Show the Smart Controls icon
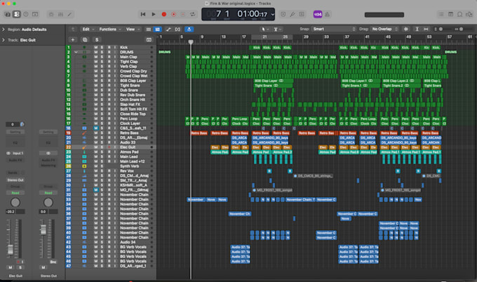Screen dimensions: 477x282 (51, 14)
